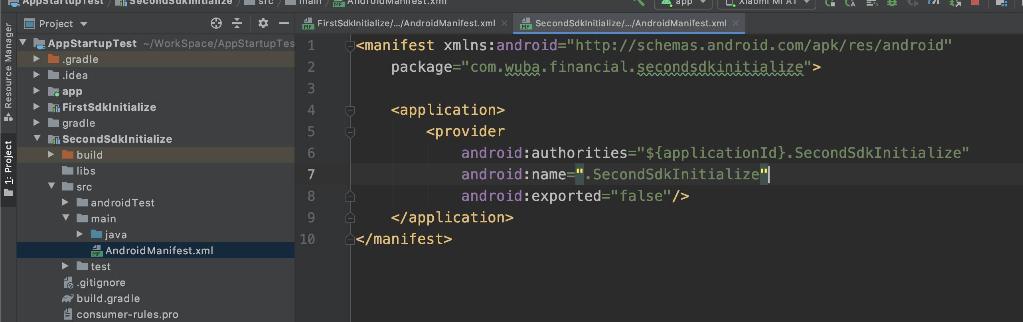Image resolution: width=1023 pixels, height=322 pixels.
Task: Click the closing </manifest> tag
Action: coord(404,239)
